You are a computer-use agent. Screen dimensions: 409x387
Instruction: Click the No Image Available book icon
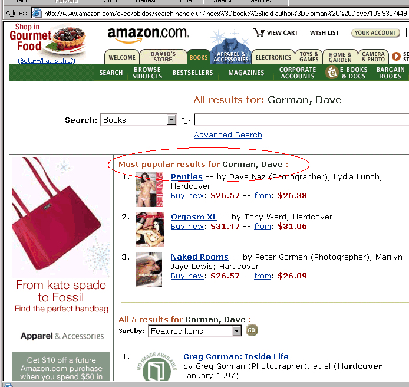157,367
